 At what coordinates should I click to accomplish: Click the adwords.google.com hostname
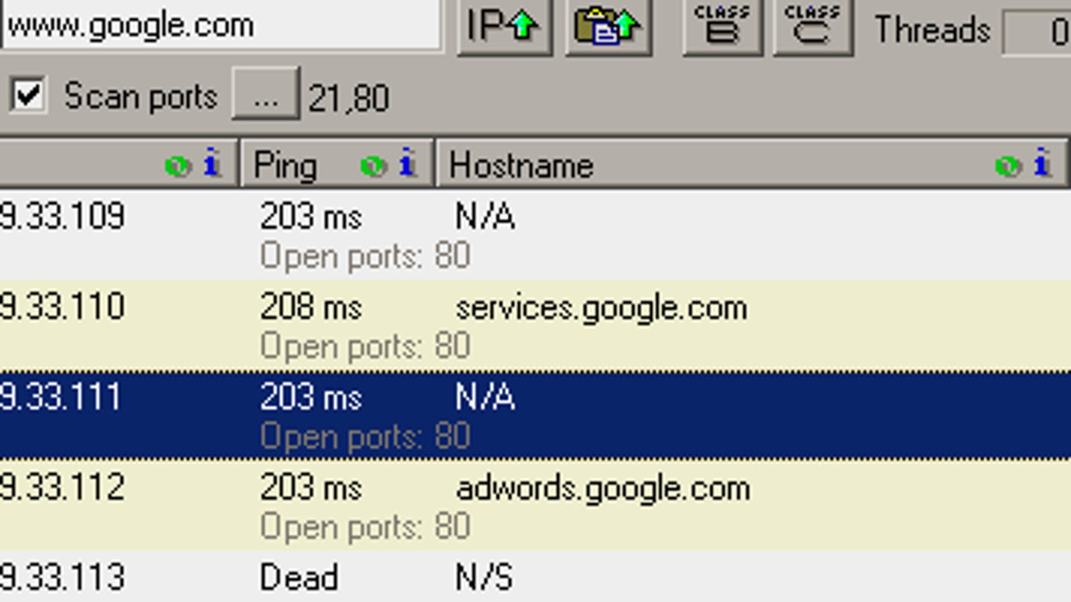point(602,488)
